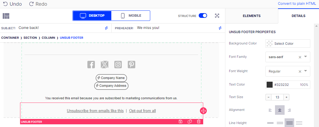Screen dimensions: 319x127
Task: Delete the Unsub Footer block
Action: point(199,122)
